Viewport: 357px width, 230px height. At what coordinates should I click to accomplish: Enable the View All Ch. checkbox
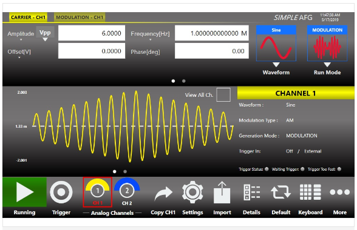(x=223, y=94)
